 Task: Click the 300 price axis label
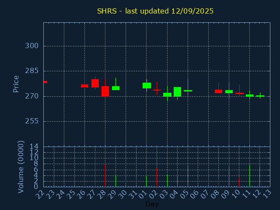click(31, 46)
